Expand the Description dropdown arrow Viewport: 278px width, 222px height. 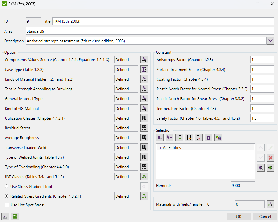(x=270, y=41)
